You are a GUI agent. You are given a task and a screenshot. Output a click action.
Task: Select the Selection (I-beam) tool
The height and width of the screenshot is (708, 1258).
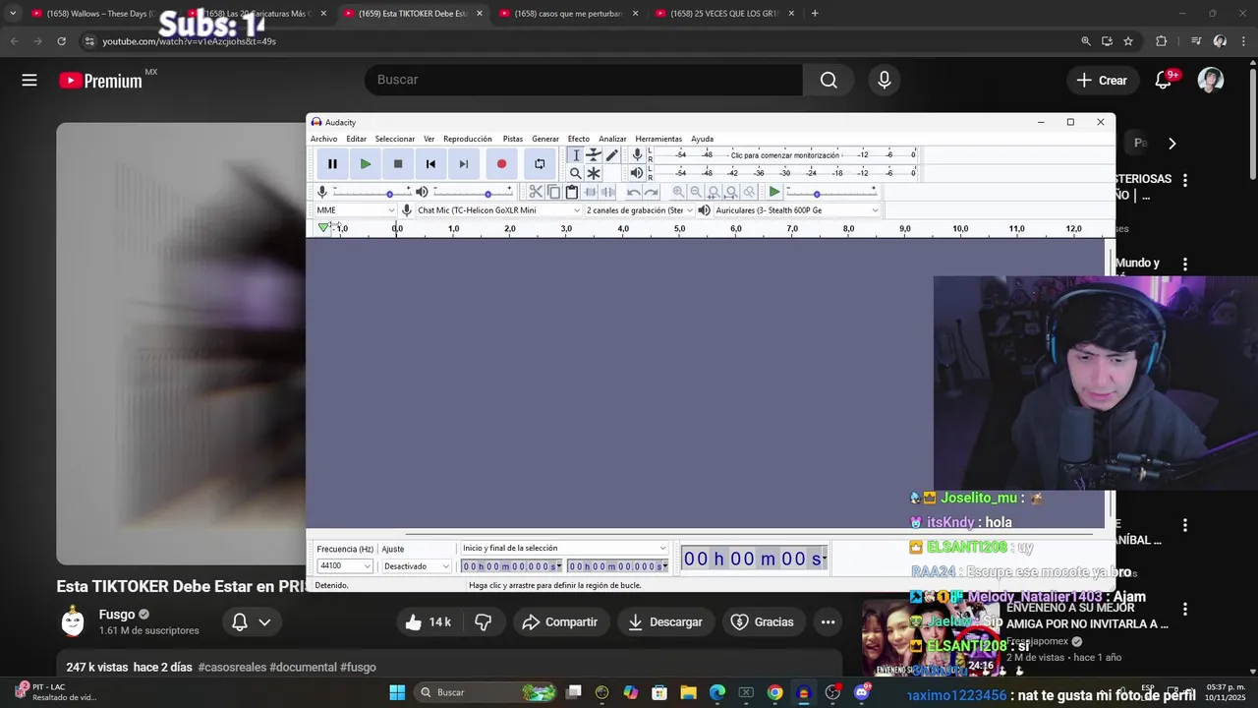pyautogui.click(x=576, y=155)
